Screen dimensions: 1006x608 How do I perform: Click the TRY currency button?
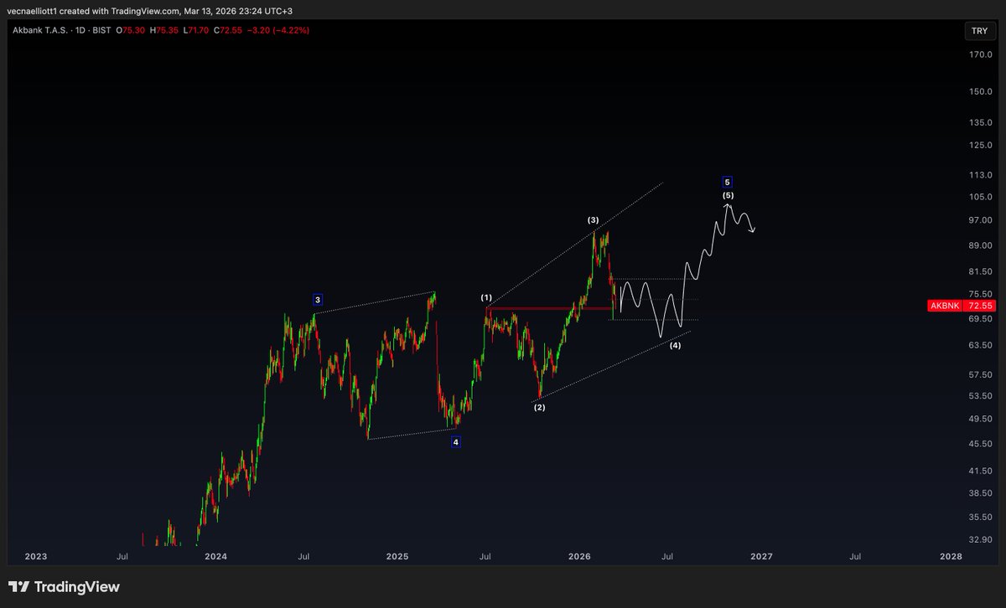point(979,30)
